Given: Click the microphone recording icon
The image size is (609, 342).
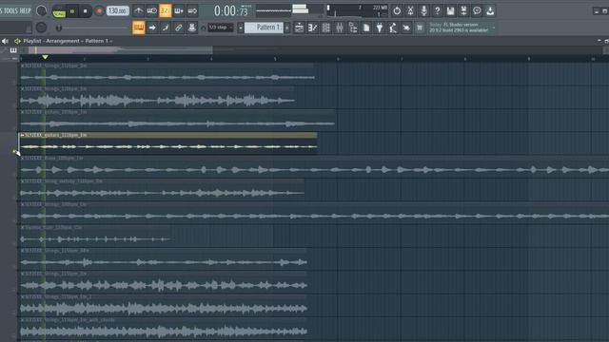Looking at the screenshot, I should pyautogui.click(x=423, y=10).
